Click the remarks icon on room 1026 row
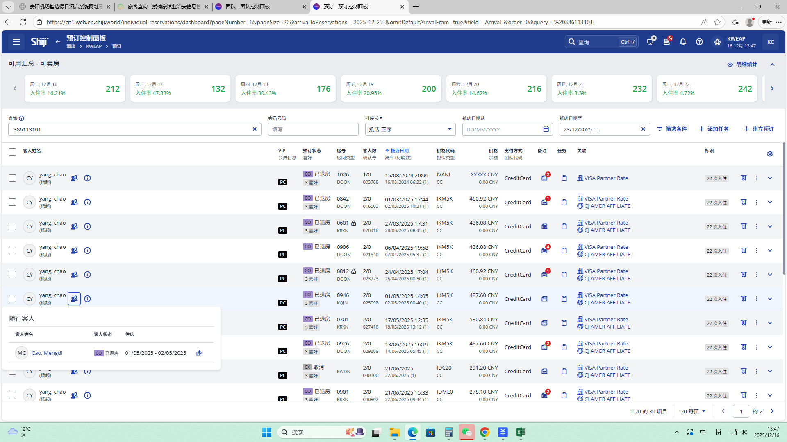Screen dimensions: 787x442 pos(544,178)
